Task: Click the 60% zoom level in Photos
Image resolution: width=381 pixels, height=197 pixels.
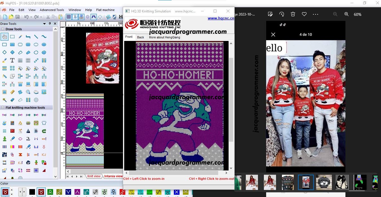Action: click(358, 14)
